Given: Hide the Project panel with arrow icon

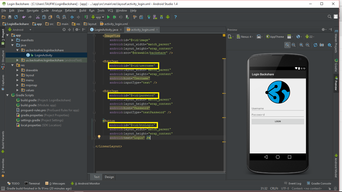Looking at the screenshot, I should coord(83,29).
